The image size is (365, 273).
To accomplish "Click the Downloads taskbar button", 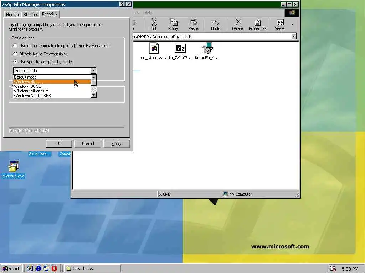I will 93,269.
